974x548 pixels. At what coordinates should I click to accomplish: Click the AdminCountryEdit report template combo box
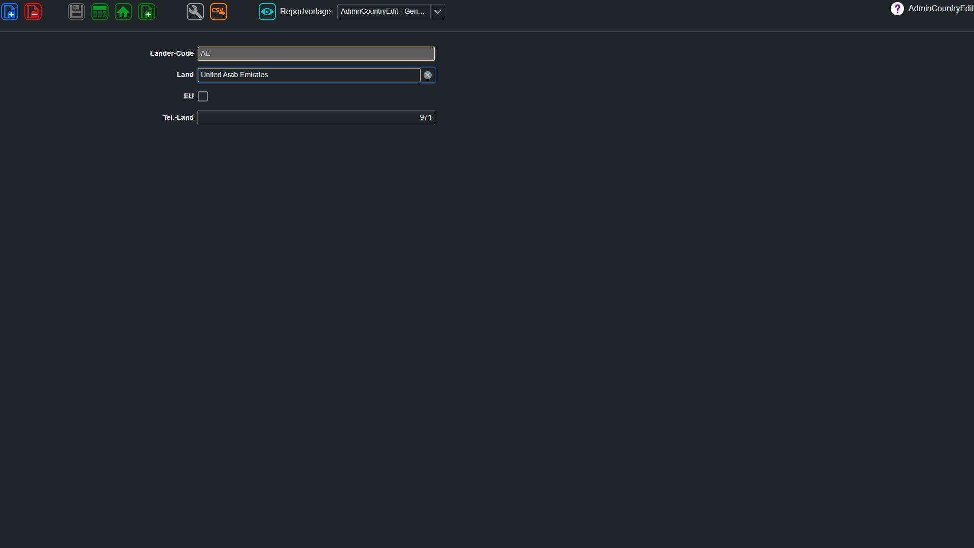point(391,12)
